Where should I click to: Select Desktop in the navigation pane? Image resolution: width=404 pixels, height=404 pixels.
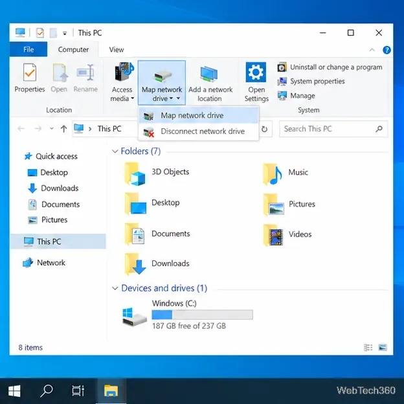point(48,172)
